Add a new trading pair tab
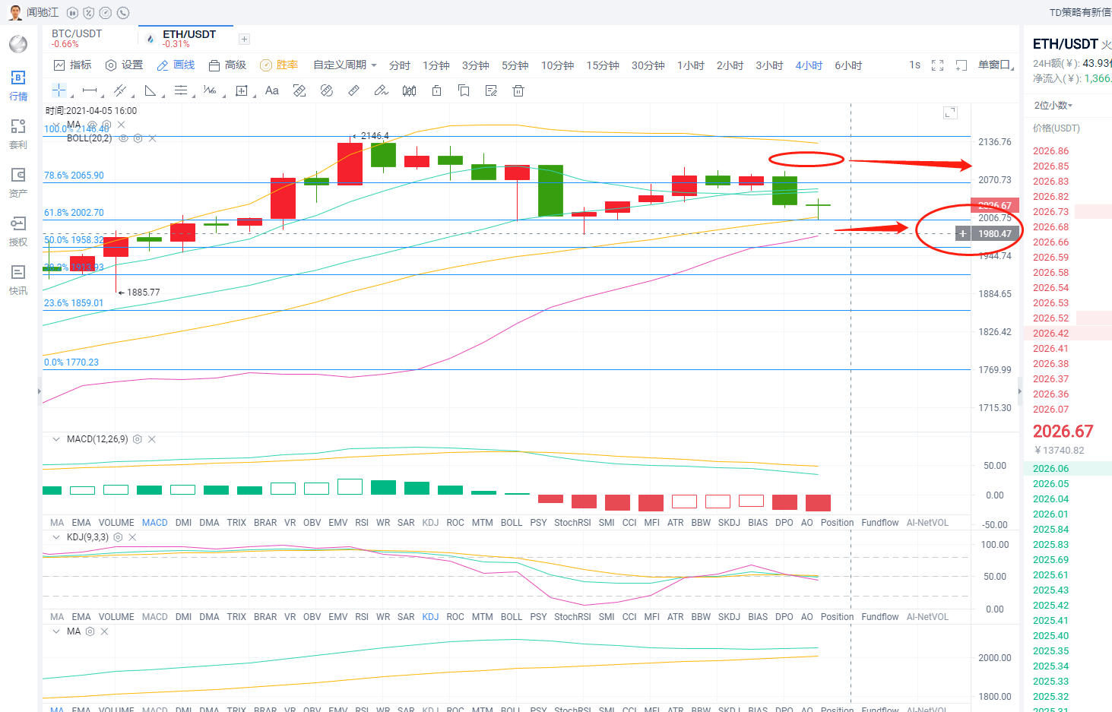Screen dimensions: 1112x712 point(244,39)
